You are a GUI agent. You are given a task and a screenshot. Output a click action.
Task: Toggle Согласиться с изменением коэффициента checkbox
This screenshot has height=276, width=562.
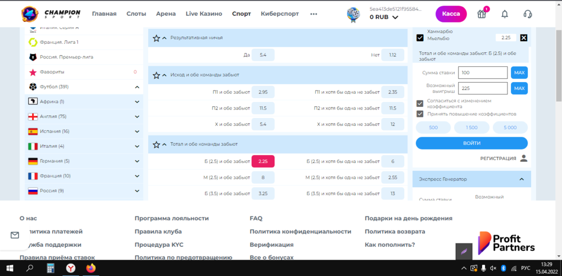(x=420, y=103)
